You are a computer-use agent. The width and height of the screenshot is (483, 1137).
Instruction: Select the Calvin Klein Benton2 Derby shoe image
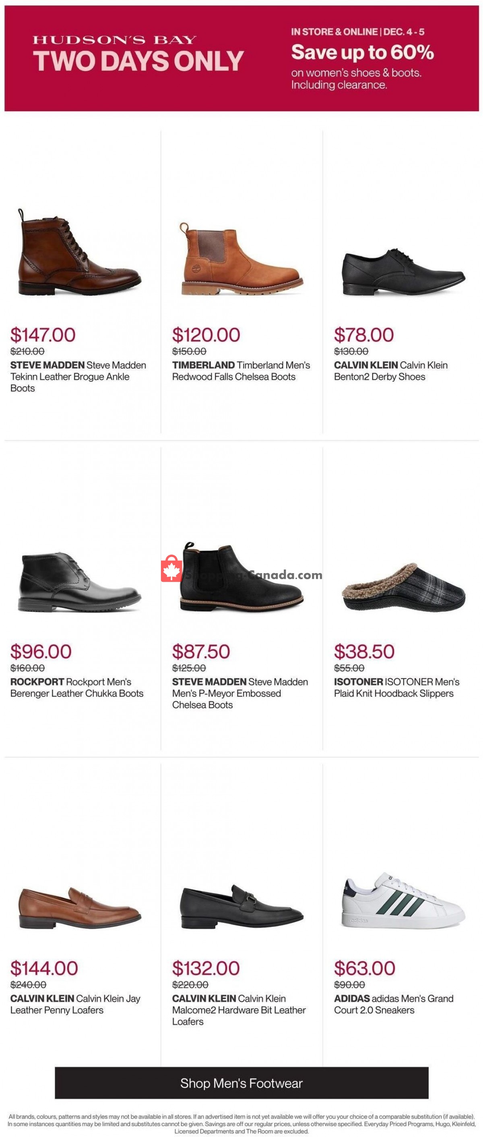click(x=403, y=272)
